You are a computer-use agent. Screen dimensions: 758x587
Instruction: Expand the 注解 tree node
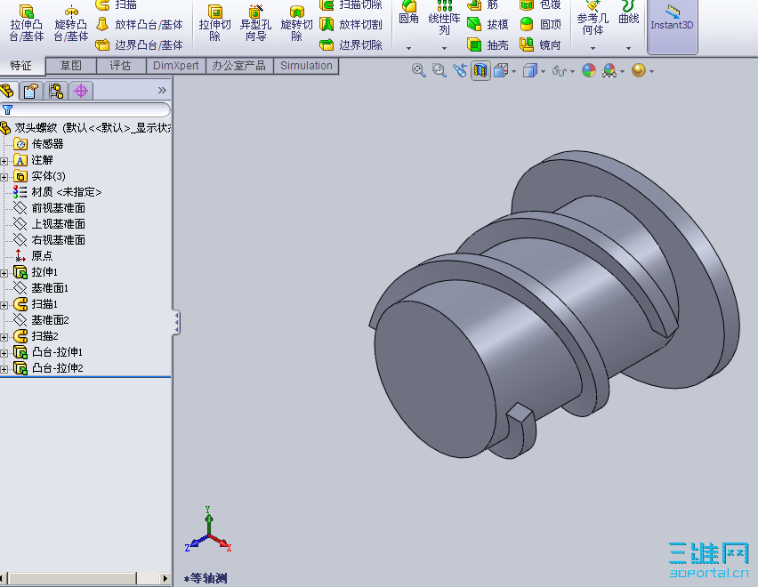pyautogui.click(x=4, y=161)
